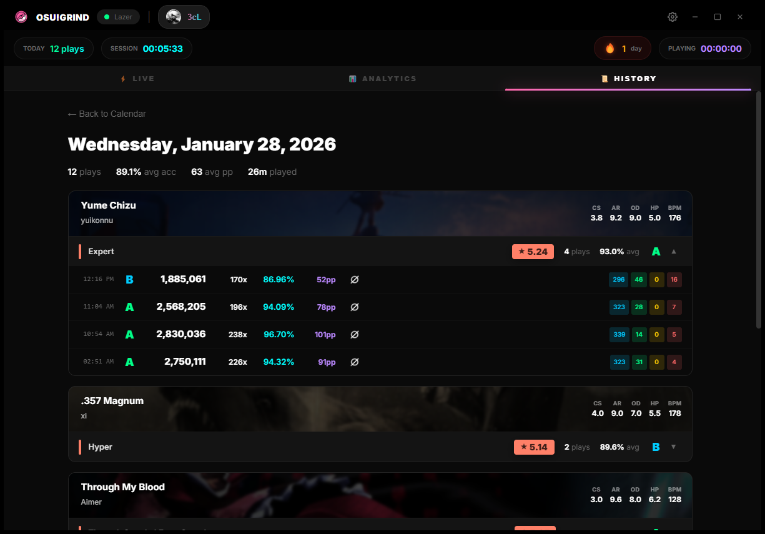Click the no-mod icon on 1,885,061 score
This screenshot has height=534, width=765.
pyautogui.click(x=354, y=280)
